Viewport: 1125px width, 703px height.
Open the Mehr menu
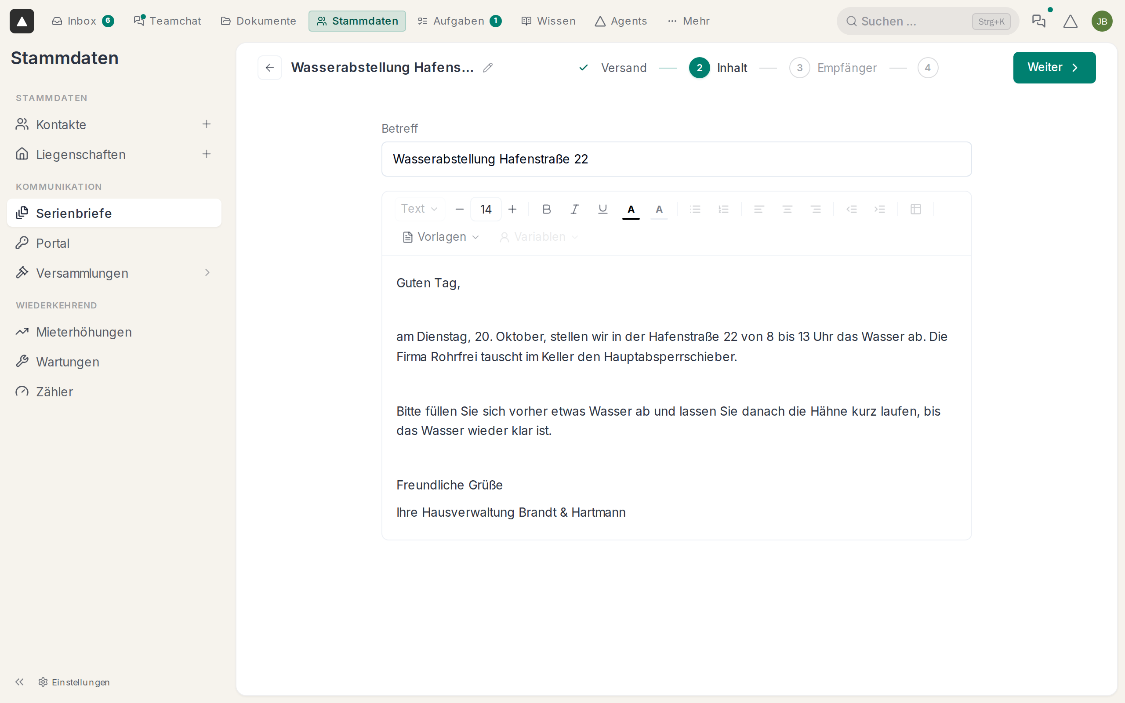(x=689, y=21)
